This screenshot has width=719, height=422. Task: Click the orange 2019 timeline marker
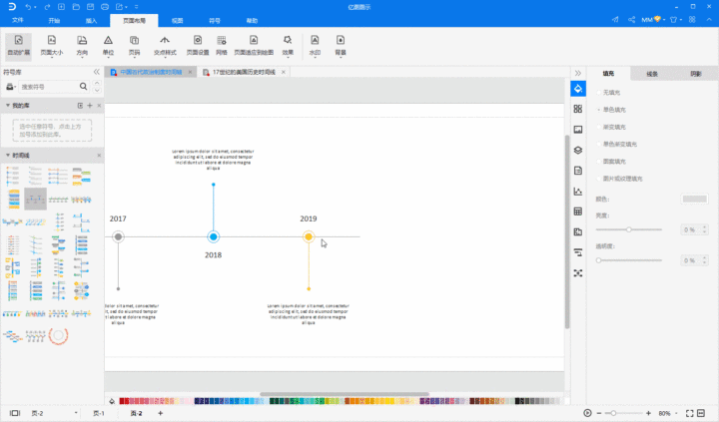point(309,236)
